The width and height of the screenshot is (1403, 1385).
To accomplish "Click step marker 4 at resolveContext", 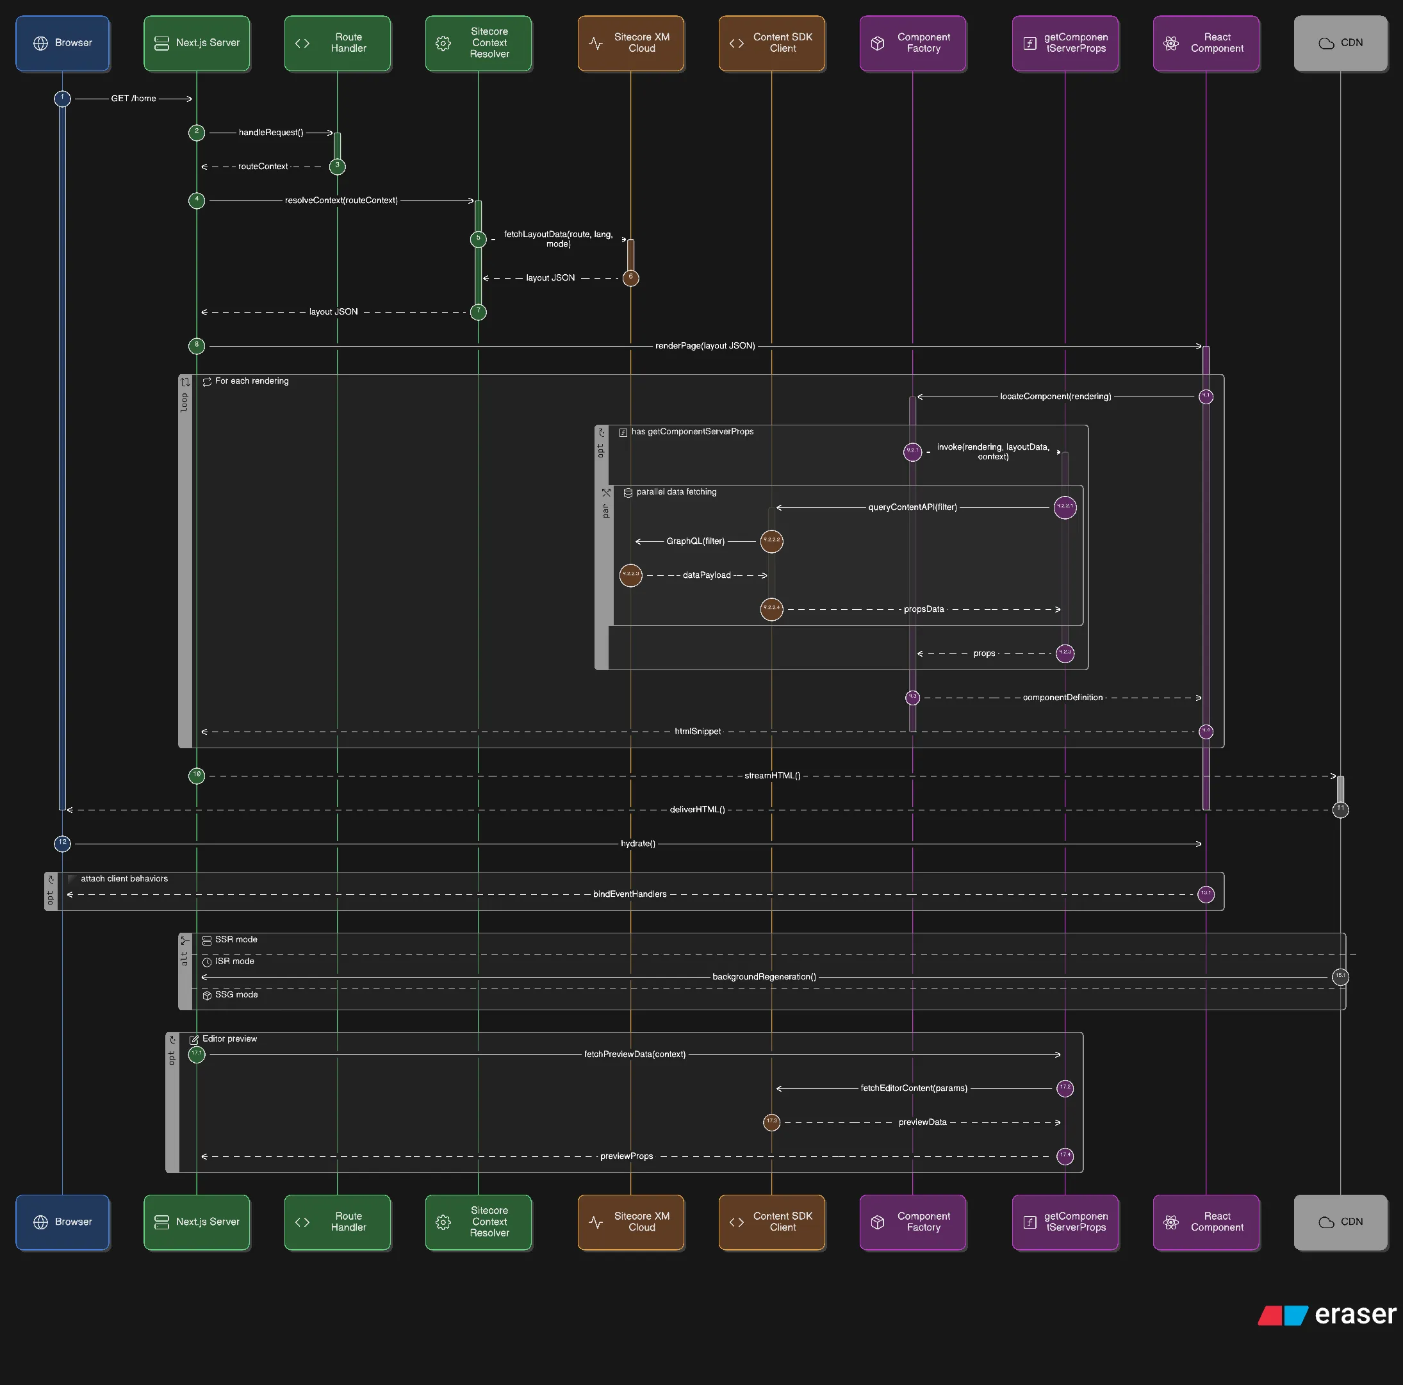I will tap(197, 201).
